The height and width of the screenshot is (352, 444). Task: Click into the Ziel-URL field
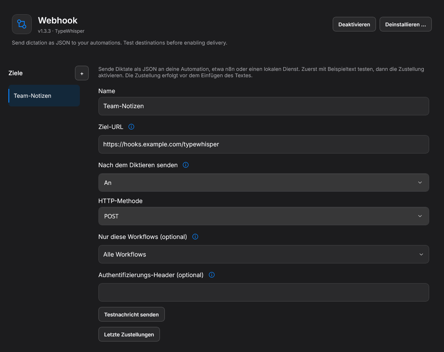[x=264, y=144]
